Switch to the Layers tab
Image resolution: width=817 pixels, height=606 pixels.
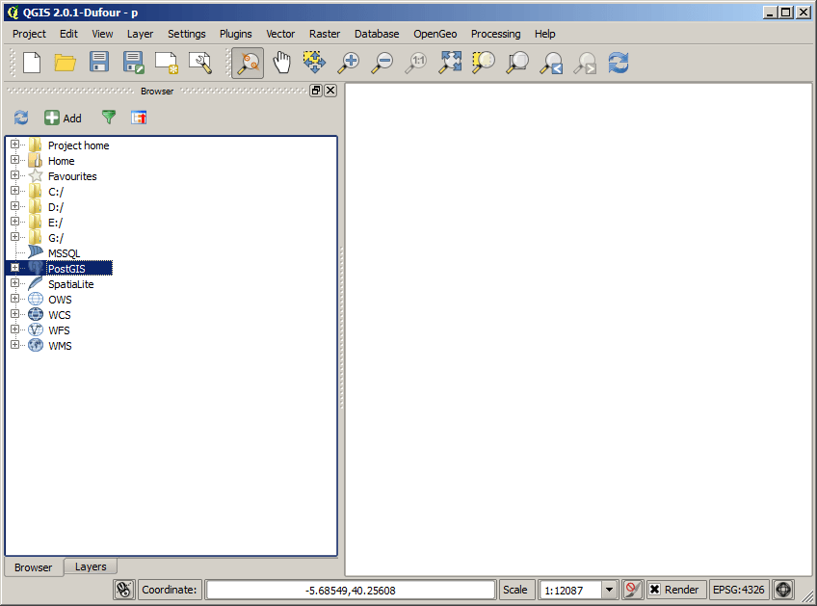coord(91,566)
